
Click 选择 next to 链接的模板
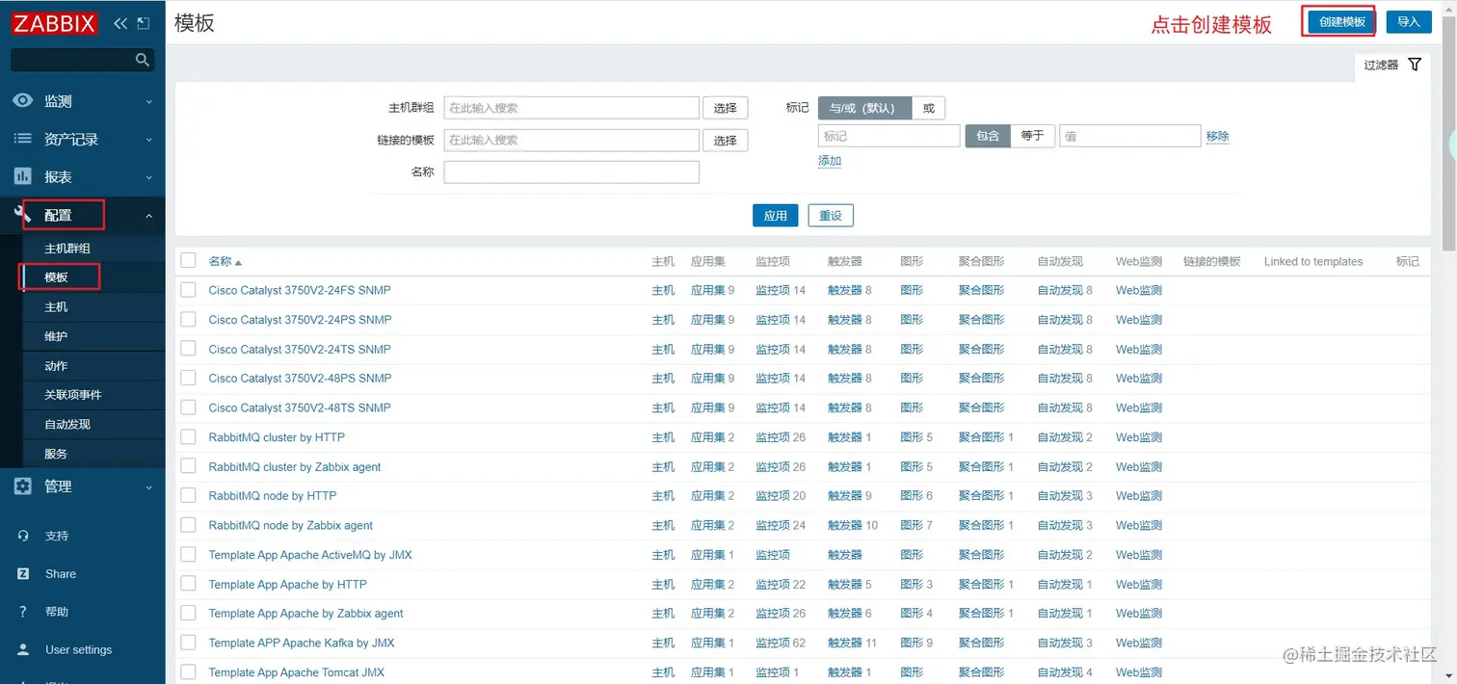[725, 141]
